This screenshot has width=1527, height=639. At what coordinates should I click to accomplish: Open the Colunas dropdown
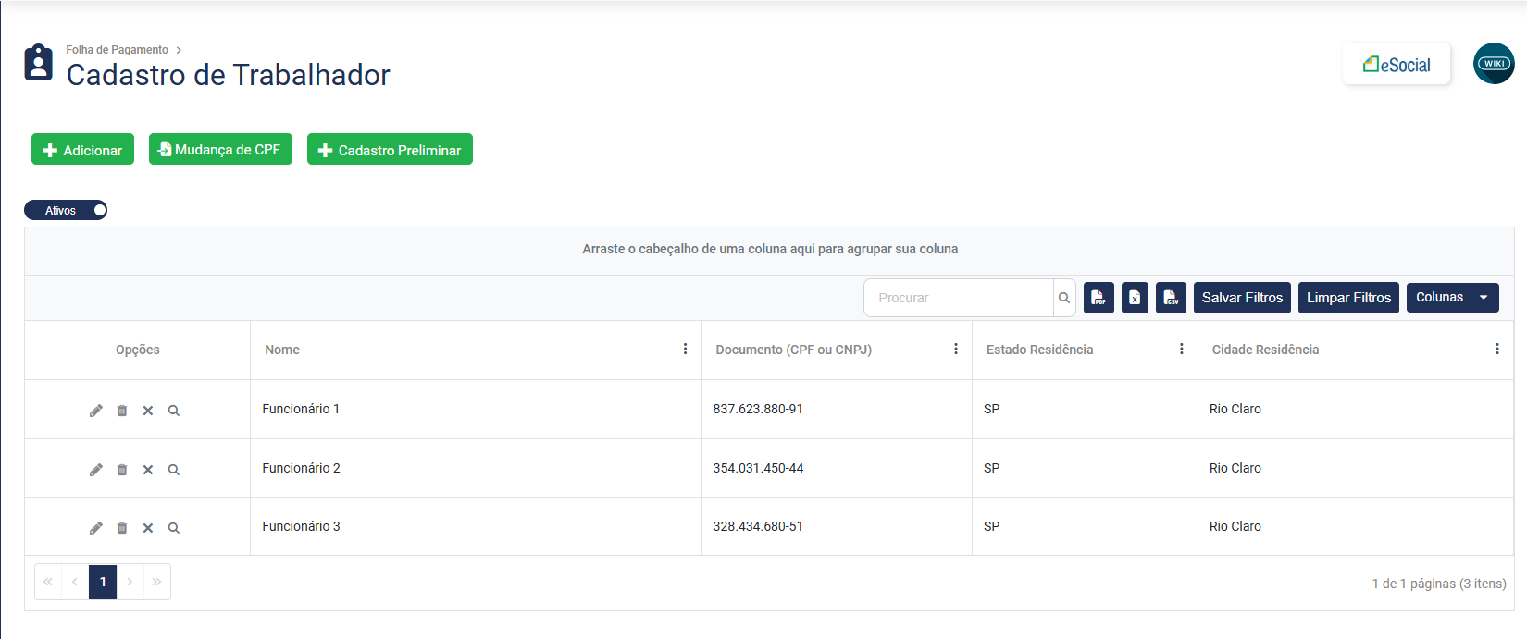(x=1452, y=298)
